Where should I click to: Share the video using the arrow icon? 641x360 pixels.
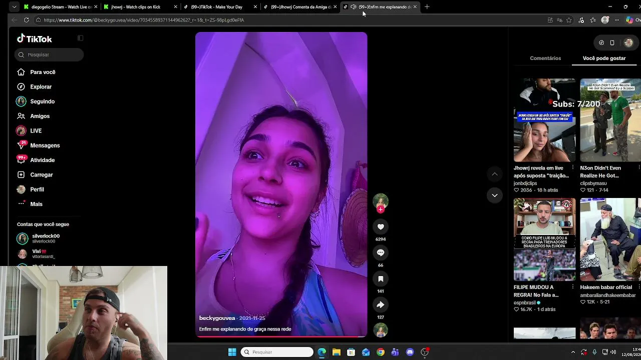point(381,305)
